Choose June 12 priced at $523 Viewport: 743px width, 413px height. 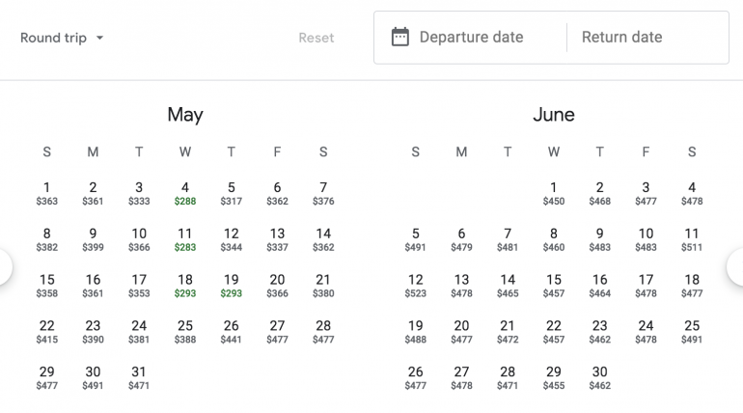(415, 286)
